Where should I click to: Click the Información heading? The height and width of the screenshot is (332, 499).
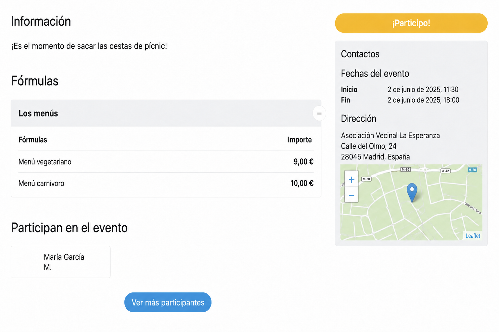click(41, 21)
